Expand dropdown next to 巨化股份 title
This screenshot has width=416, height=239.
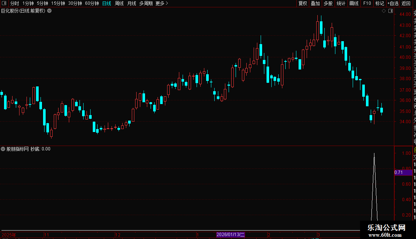tap(49, 11)
